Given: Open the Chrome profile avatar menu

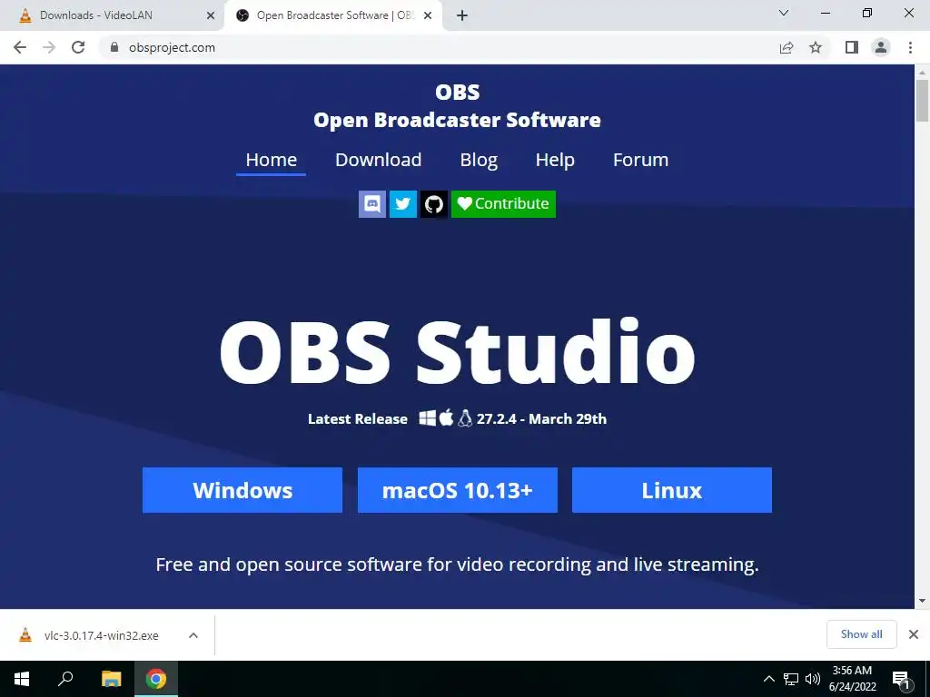Looking at the screenshot, I should click(x=881, y=47).
